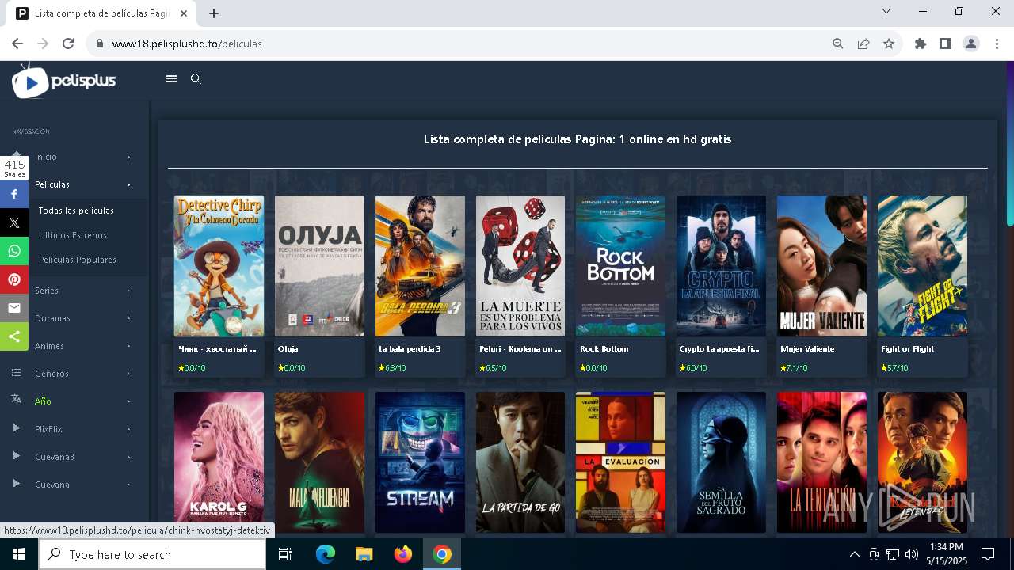
Task: Launch Microsoft Edge from taskbar
Action: click(325, 554)
